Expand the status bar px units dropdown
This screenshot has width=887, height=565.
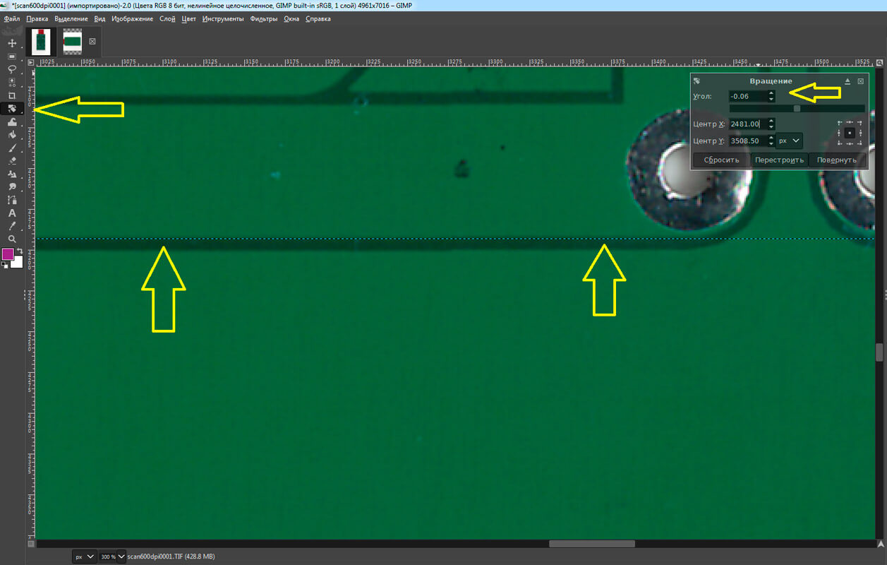click(x=84, y=557)
